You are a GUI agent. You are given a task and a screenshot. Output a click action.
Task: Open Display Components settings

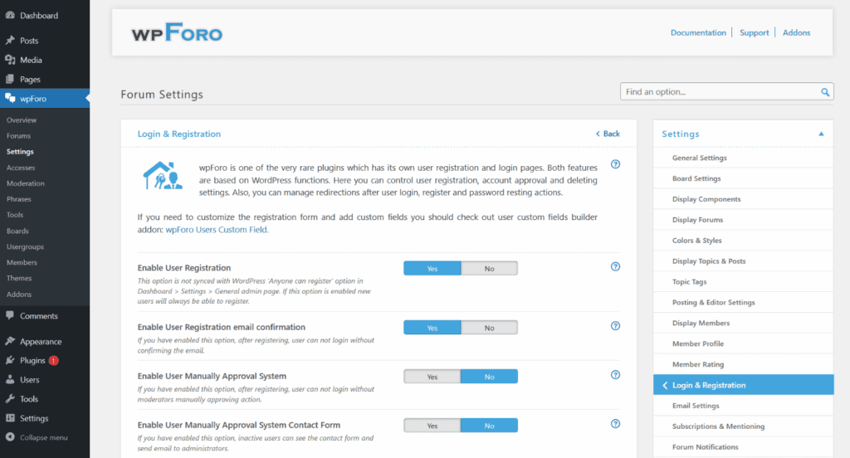(706, 199)
